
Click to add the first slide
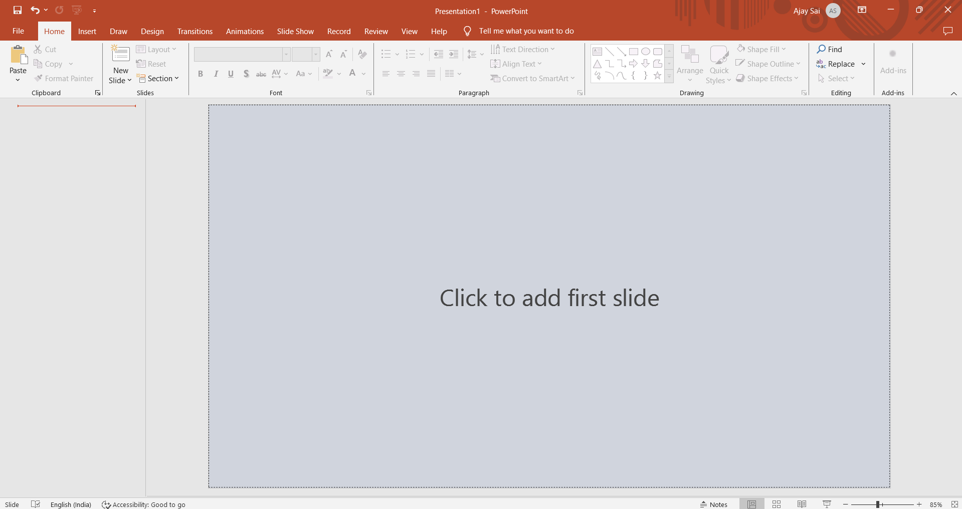coord(549,298)
